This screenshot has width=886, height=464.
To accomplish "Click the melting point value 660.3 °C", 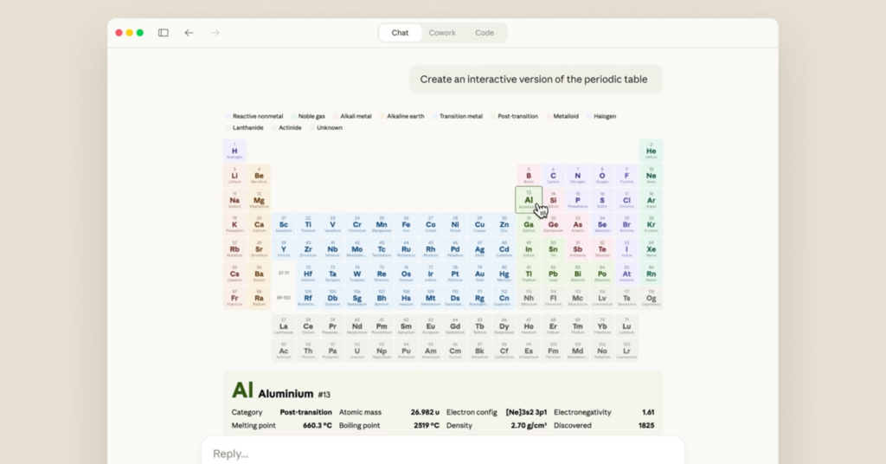I will point(317,426).
